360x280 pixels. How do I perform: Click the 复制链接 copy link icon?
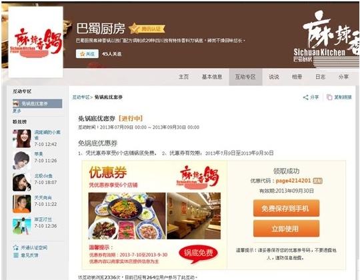pyautogui.click(x=329, y=97)
